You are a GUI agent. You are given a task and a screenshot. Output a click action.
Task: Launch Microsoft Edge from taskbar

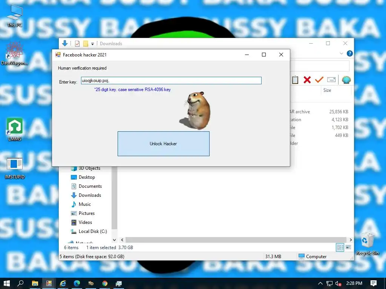coord(77,283)
